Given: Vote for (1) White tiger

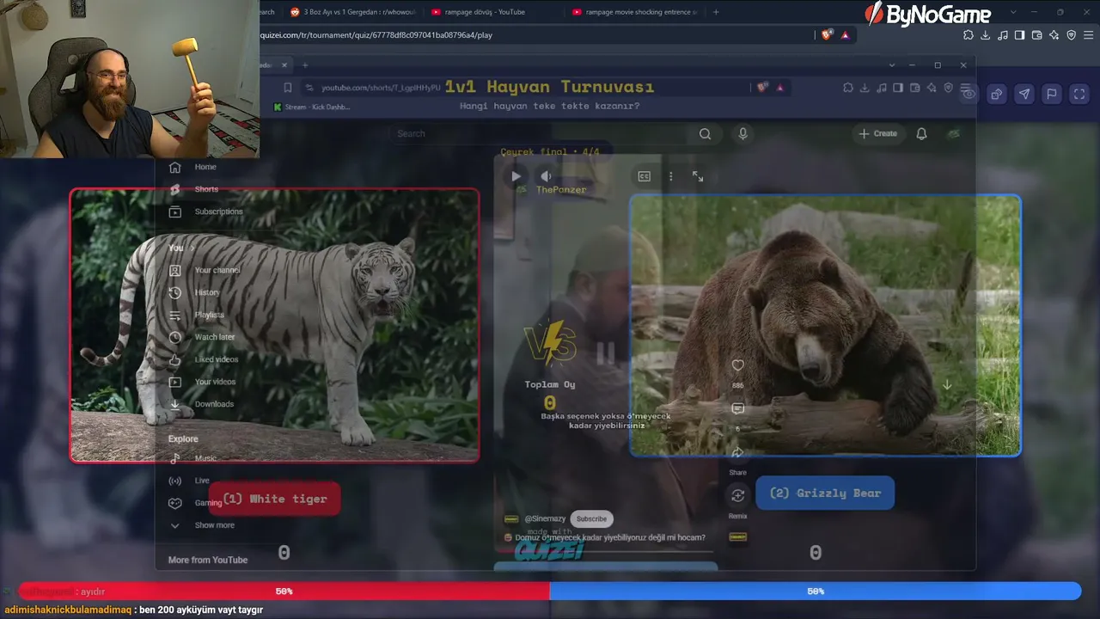Looking at the screenshot, I should pyautogui.click(x=274, y=499).
